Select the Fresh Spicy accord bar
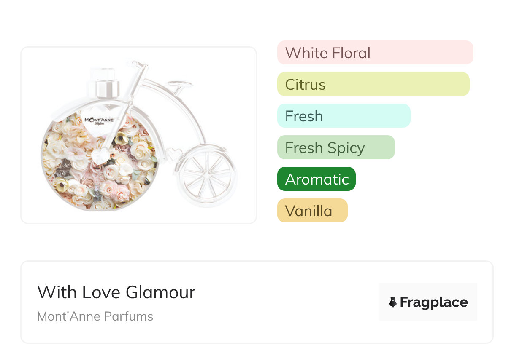 click(335, 147)
